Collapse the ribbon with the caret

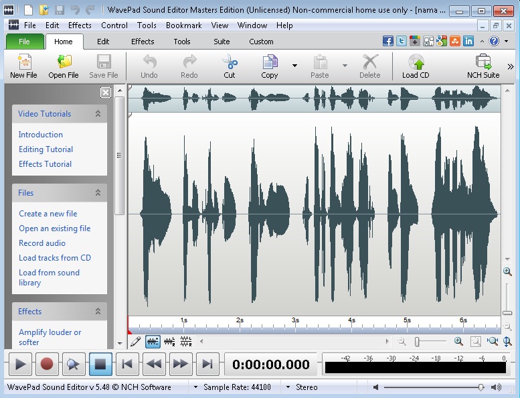(482, 42)
